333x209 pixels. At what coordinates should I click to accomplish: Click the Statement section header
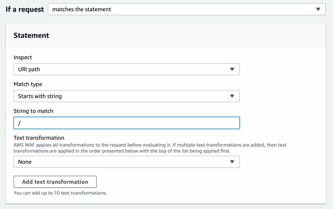coord(31,35)
